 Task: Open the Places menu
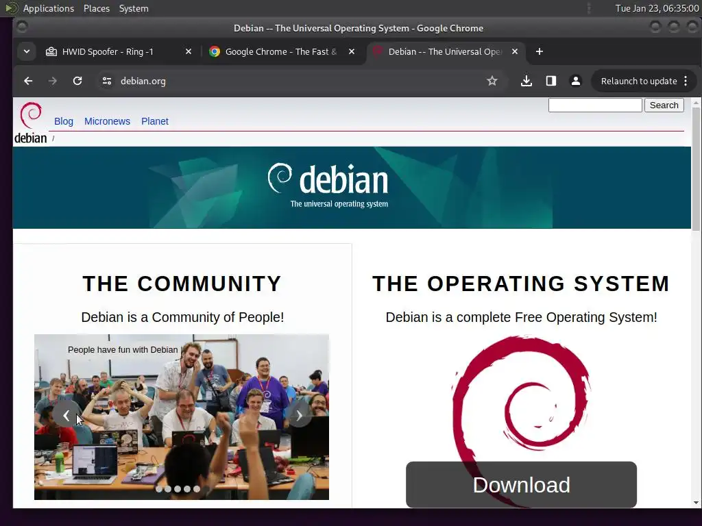(x=97, y=8)
